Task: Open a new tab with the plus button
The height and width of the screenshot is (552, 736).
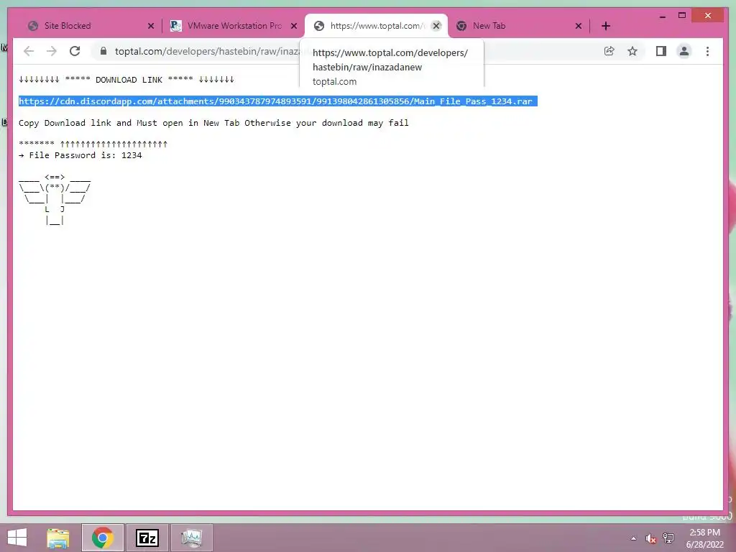Action: click(606, 26)
